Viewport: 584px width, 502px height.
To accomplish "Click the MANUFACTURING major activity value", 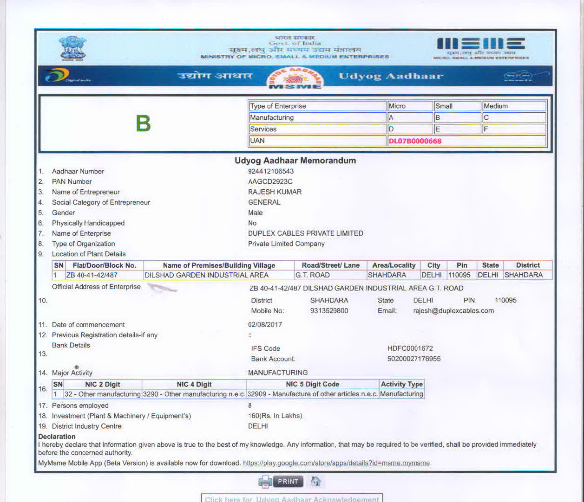I will click(278, 373).
